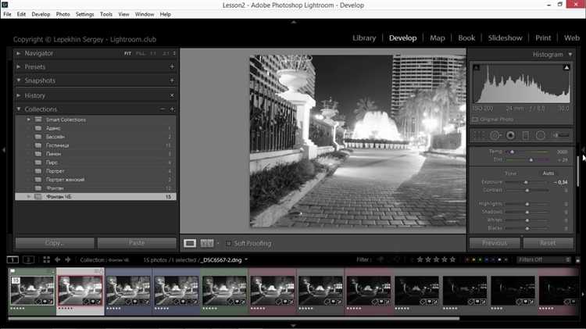Clear History with the X icon
This screenshot has height=329, width=586.
(172, 95)
